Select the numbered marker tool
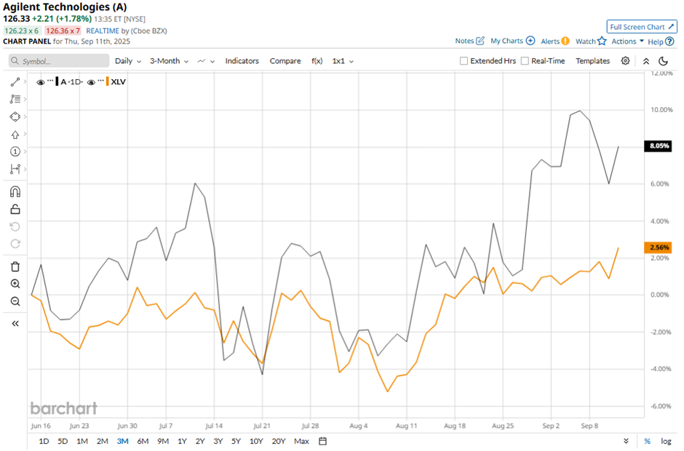This screenshot has width=684, height=451. click(15, 152)
